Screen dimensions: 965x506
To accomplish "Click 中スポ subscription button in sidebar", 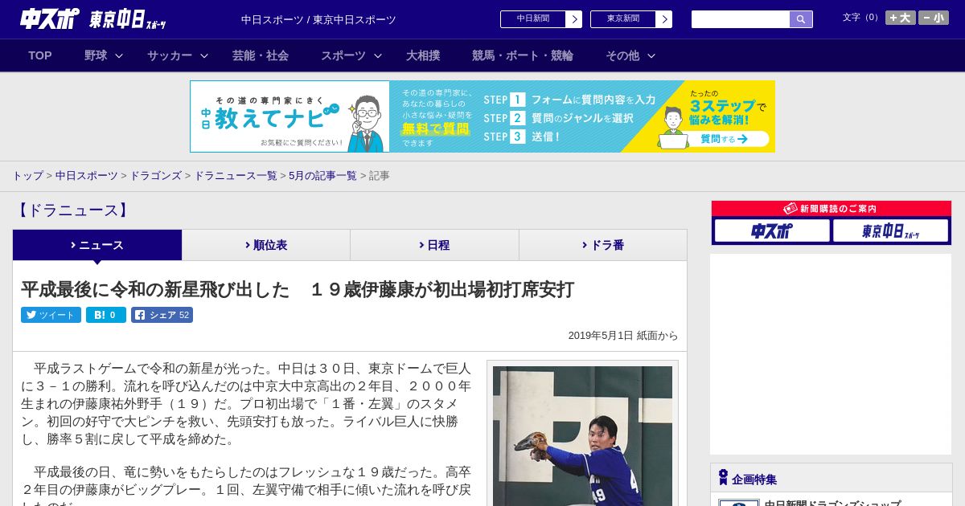I will (x=772, y=231).
